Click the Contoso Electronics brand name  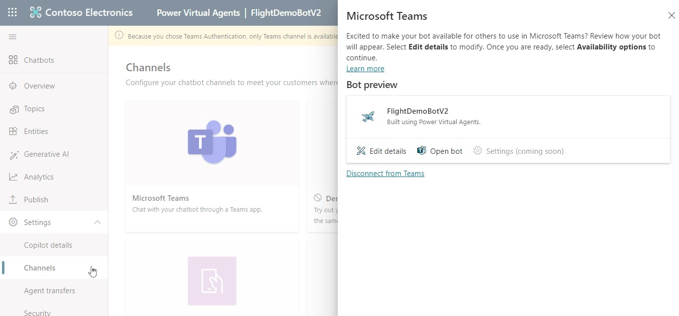click(x=89, y=13)
